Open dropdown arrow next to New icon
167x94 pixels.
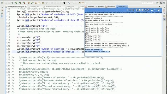click(x=4, y=3)
